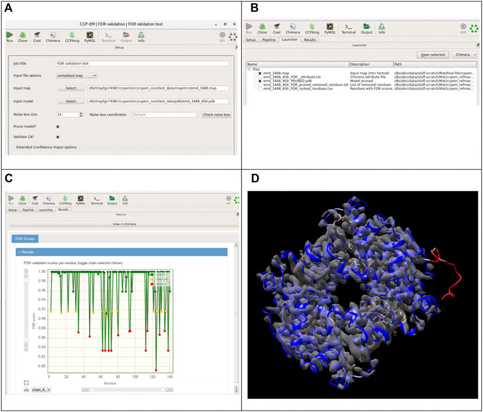
Task: Open Output folder icon in panel C toolbar
Action: click(112, 200)
